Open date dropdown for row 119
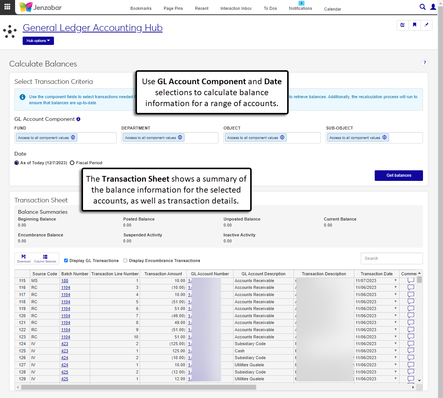 pyautogui.click(x=395, y=309)
